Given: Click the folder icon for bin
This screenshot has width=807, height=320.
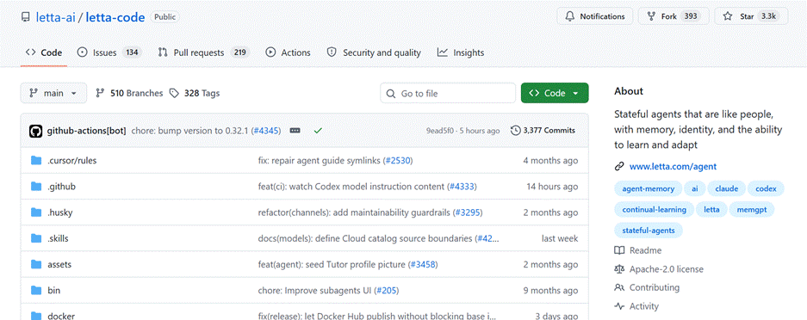Looking at the screenshot, I should pyautogui.click(x=36, y=290).
